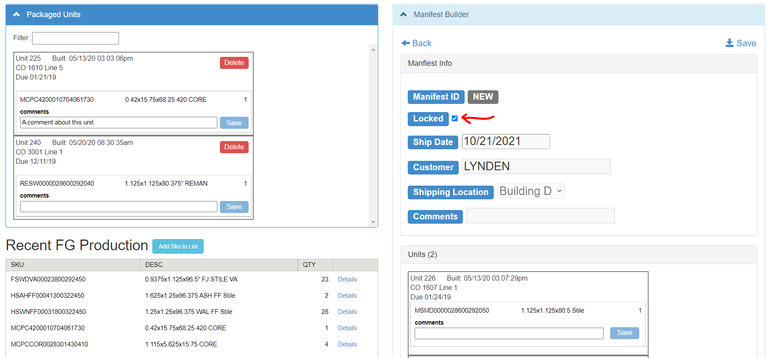Click the Back arrow icon
The height and width of the screenshot is (358, 771).
tap(406, 43)
